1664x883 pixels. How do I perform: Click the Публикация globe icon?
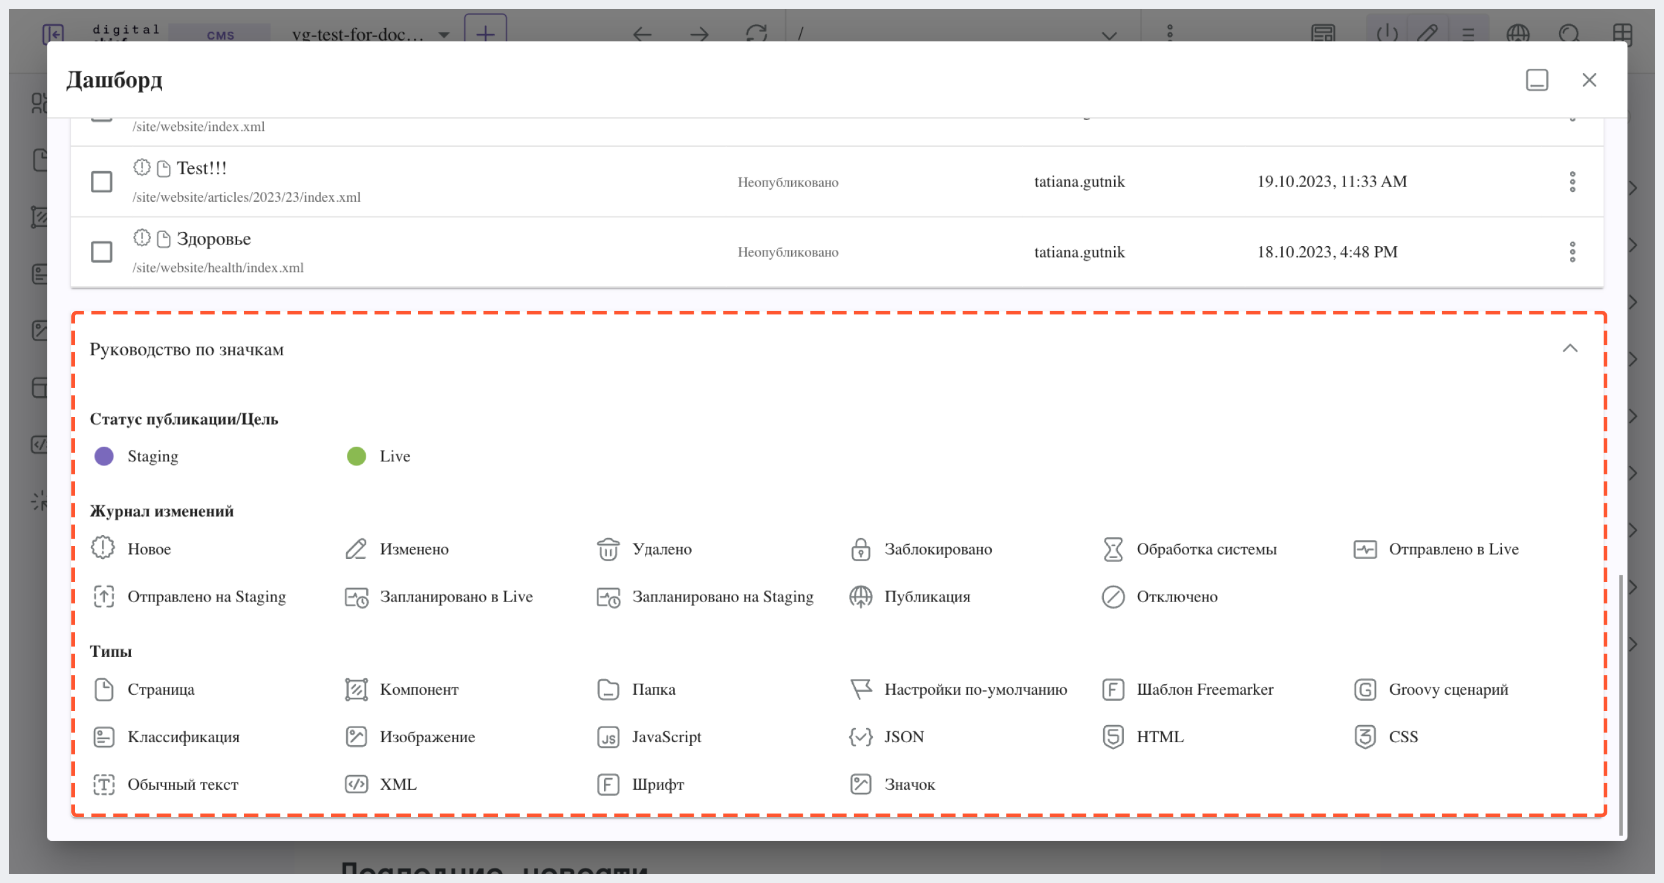coord(861,596)
